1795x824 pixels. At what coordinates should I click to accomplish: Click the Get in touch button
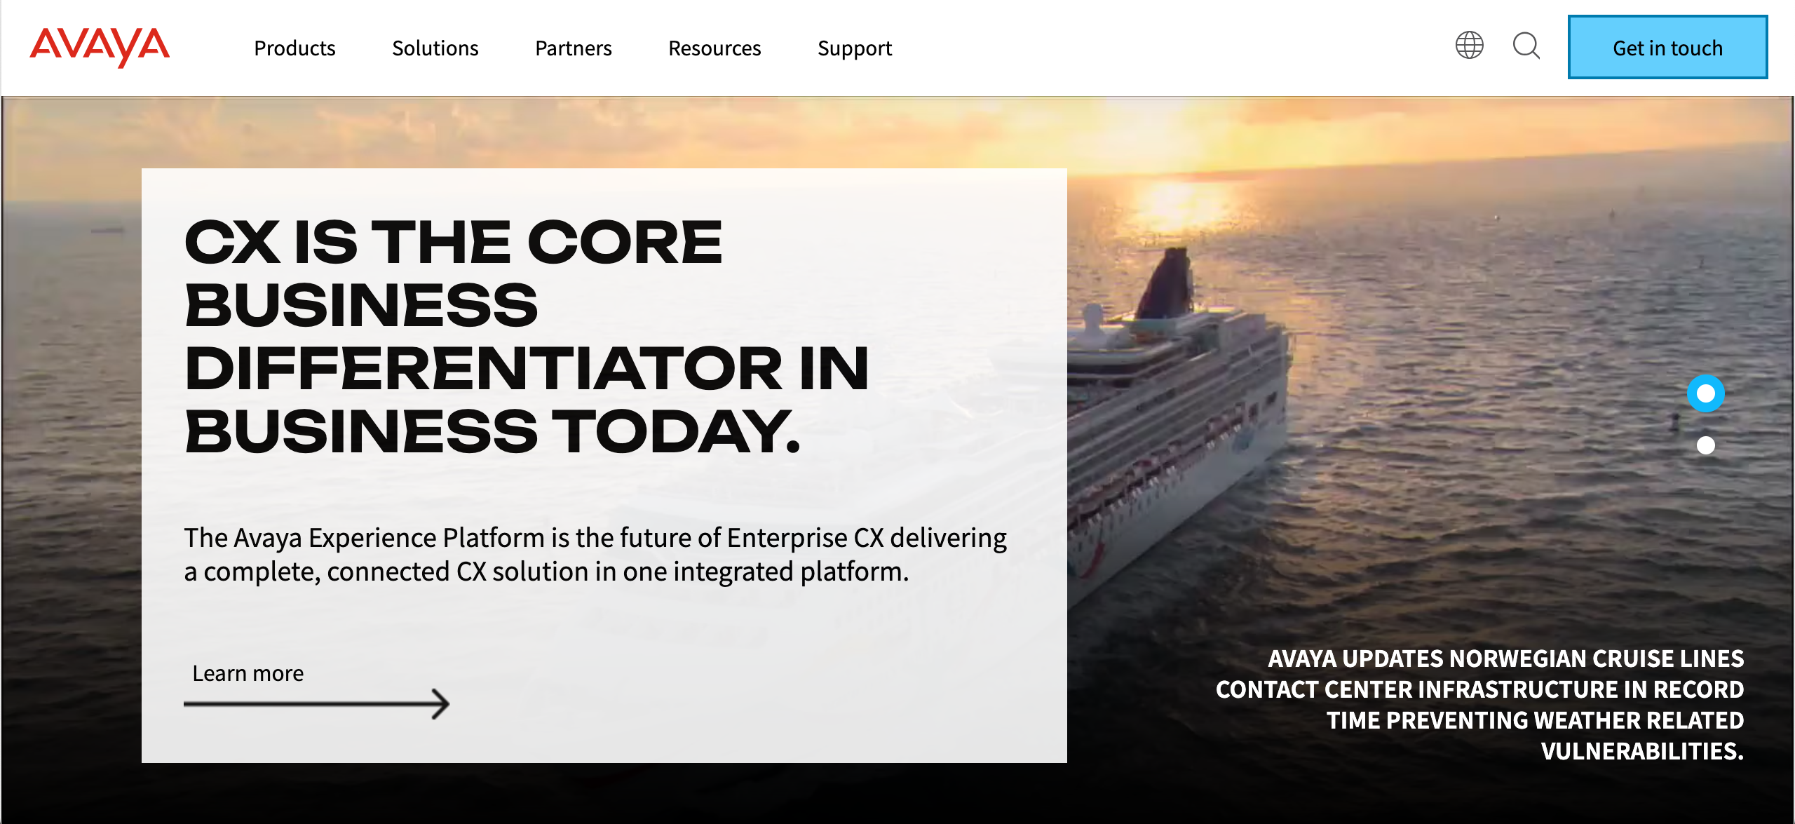(x=1667, y=47)
